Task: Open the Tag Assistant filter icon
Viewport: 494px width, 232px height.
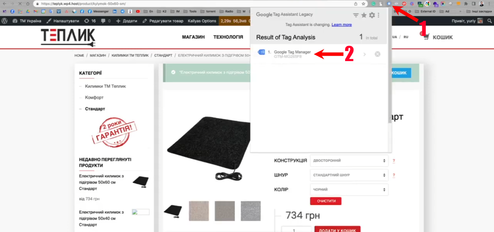Action: click(x=356, y=15)
